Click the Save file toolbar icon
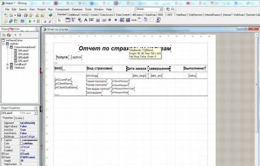The height and width of the screenshot is (166, 260). pyautogui.click(x=19, y=15)
